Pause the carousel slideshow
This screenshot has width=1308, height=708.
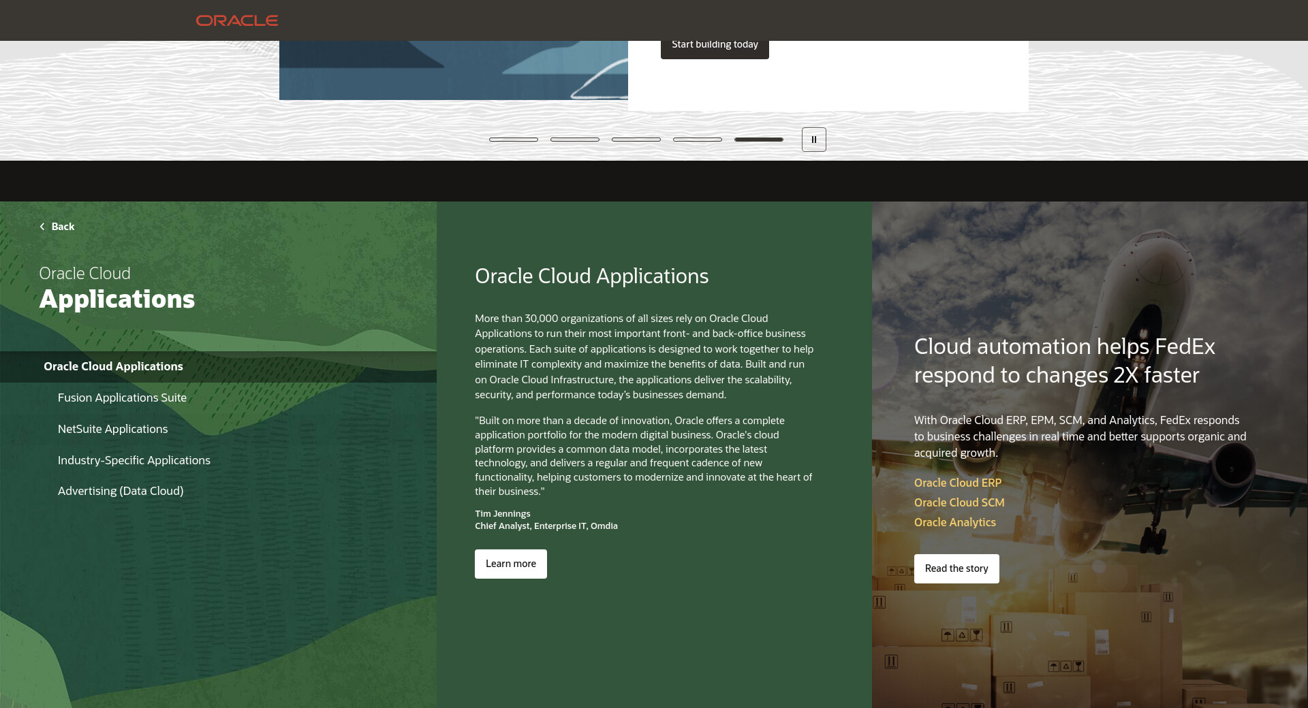pos(813,140)
